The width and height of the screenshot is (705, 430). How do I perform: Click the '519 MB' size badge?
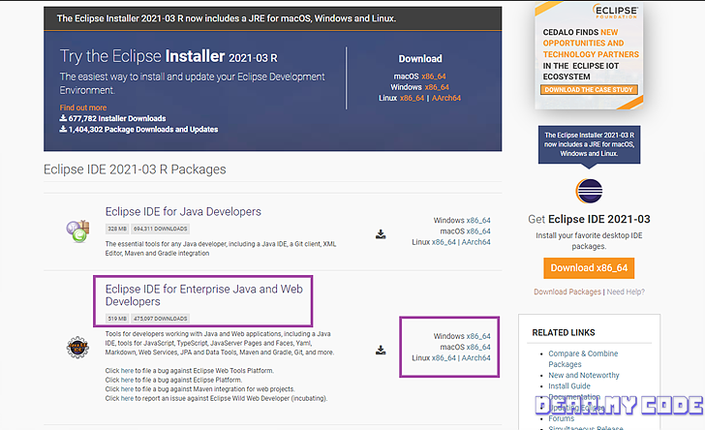pyautogui.click(x=117, y=319)
